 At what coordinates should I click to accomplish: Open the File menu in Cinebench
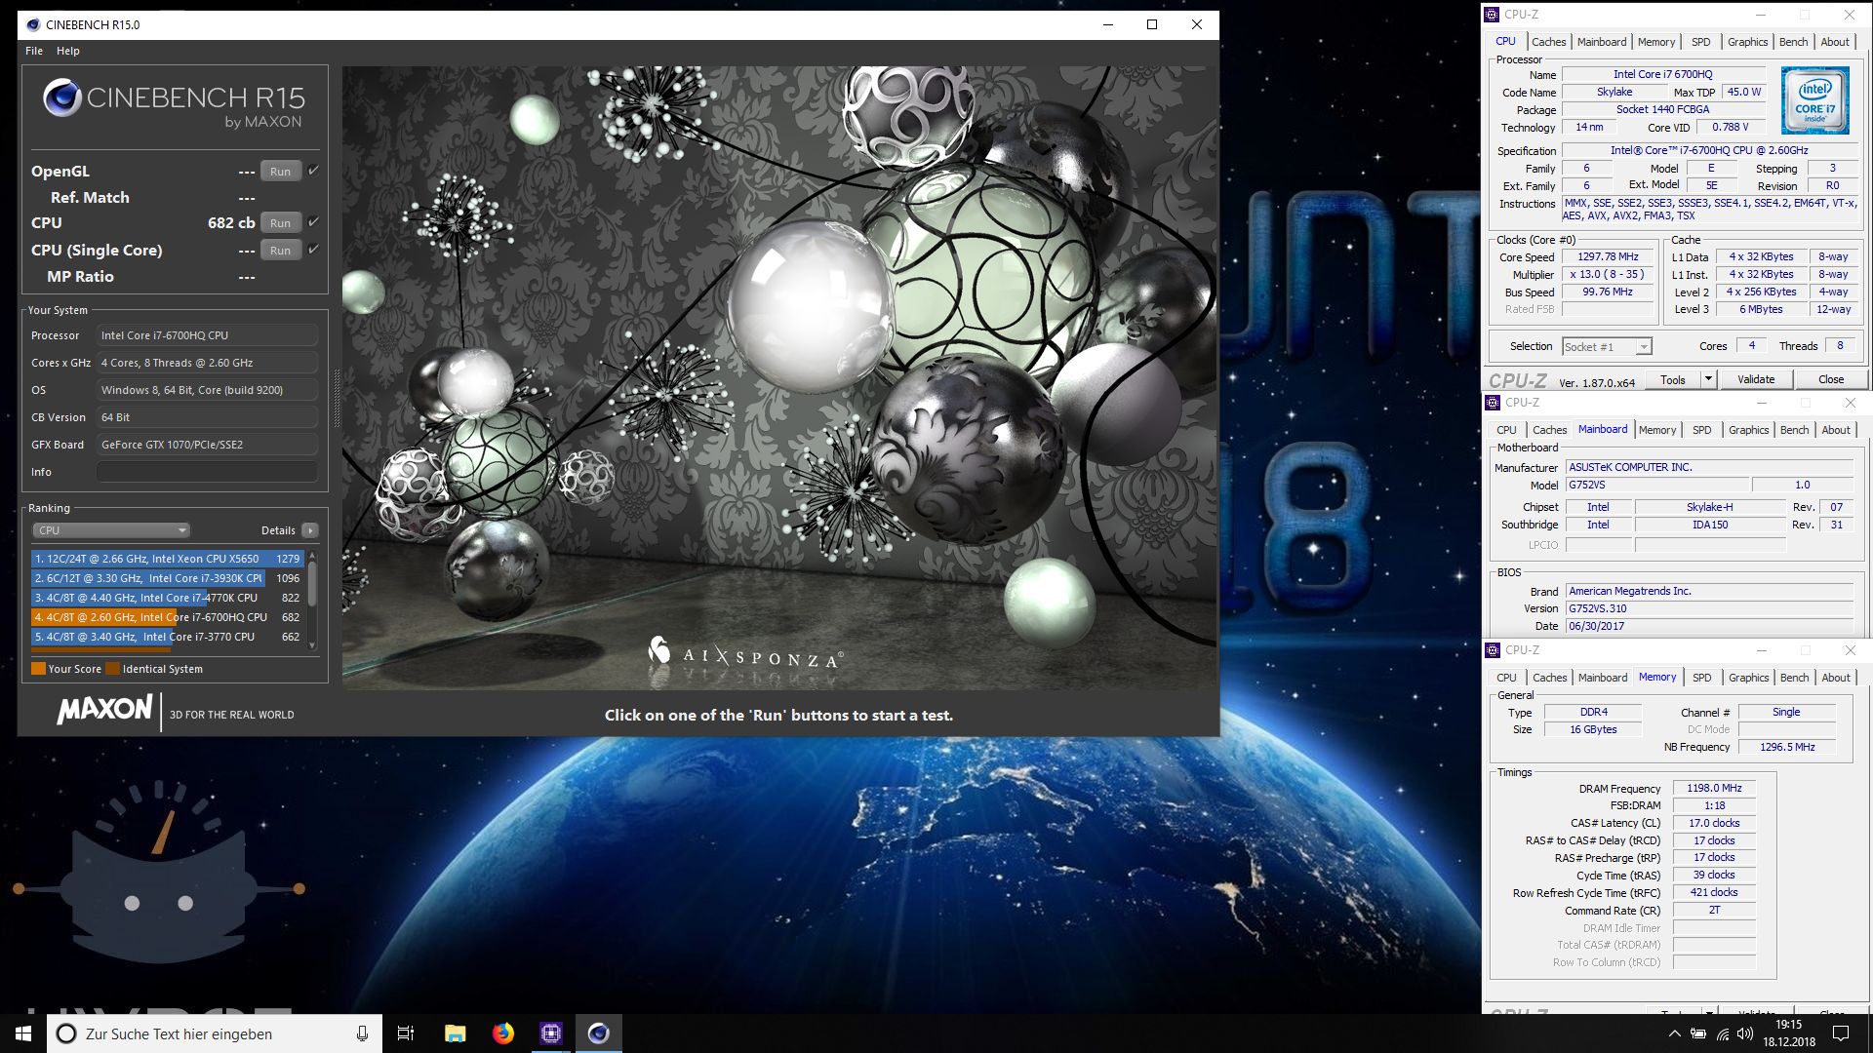(x=34, y=51)
